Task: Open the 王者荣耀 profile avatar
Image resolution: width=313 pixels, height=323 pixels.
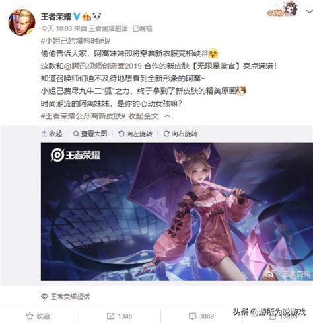Action: tap(22, 22)
